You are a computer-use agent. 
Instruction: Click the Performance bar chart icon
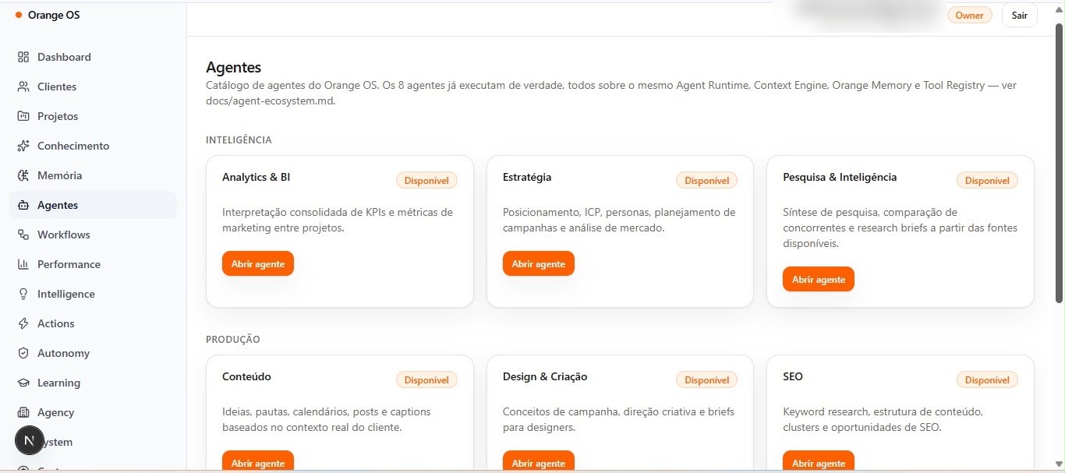pyautogui.click(x=23, y=264)
